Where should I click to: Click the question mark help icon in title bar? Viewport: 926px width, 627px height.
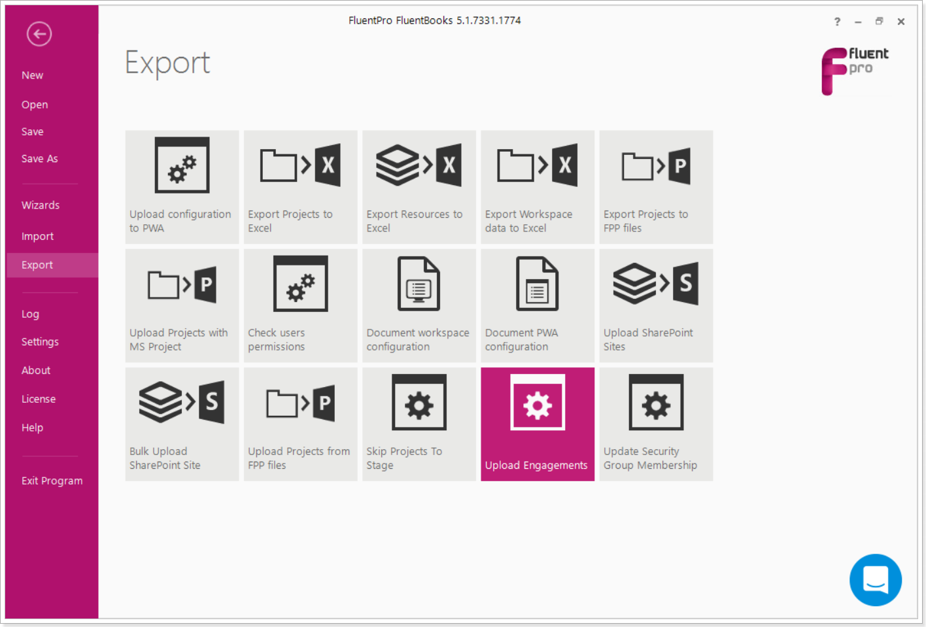[837, 22]
